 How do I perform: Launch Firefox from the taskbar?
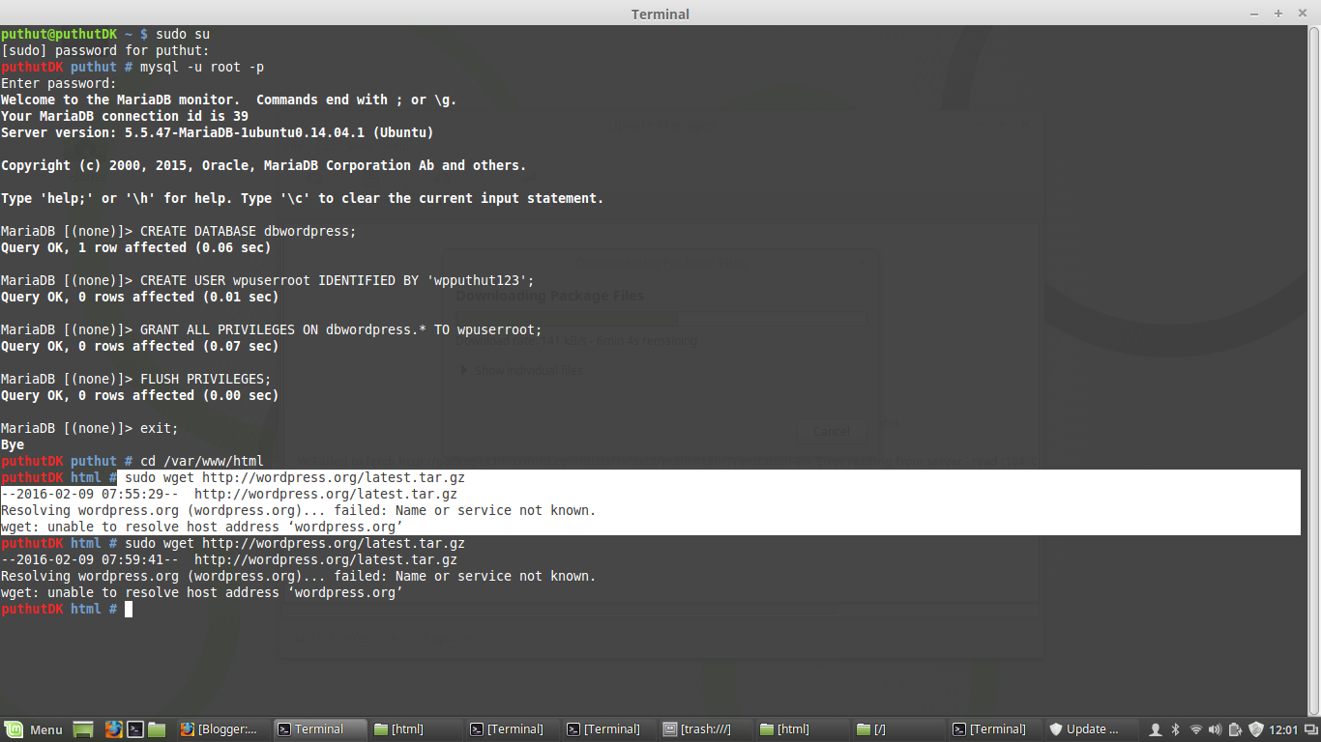[x=114, y=728]
